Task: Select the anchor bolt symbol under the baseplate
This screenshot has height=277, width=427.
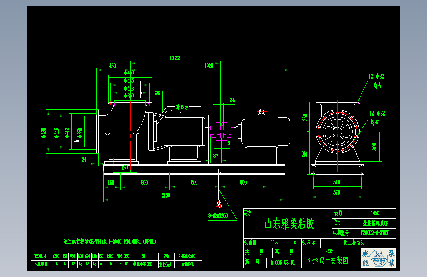Action: 219,188
